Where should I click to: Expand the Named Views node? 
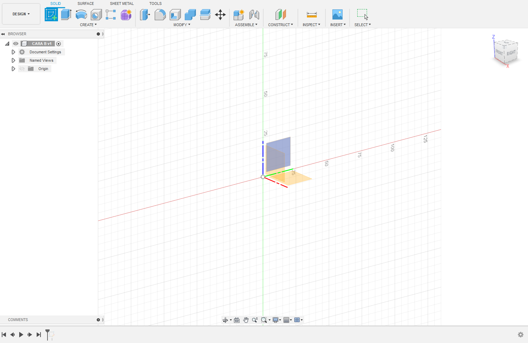(13, 60)
